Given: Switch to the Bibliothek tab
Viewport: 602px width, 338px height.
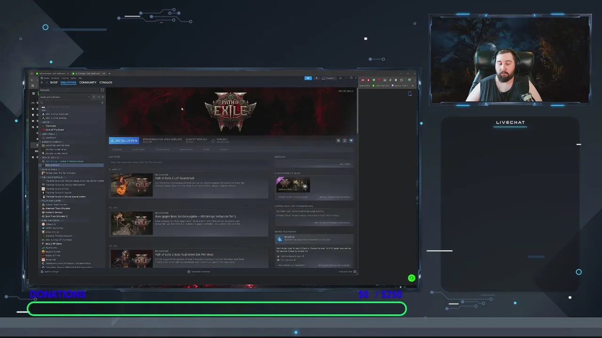Looking at the screenshot, I should click(68, 83).
